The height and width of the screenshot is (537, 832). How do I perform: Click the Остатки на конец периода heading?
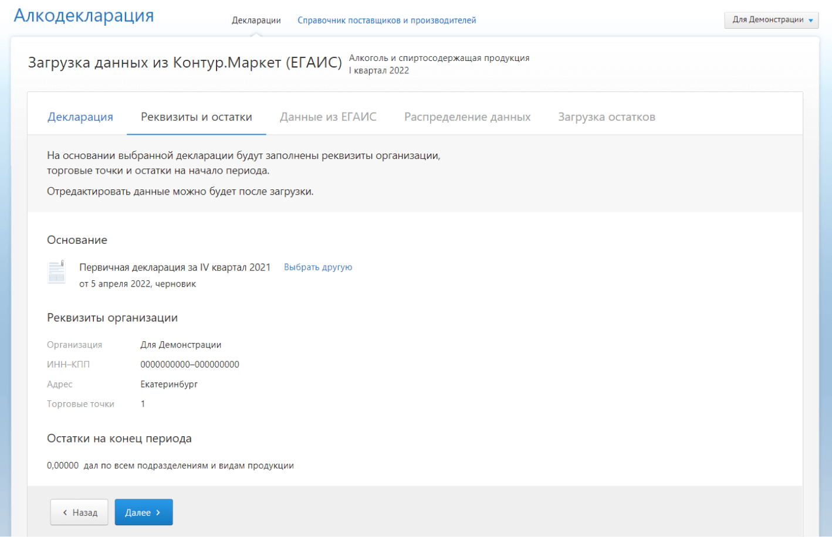pos(119,439)
